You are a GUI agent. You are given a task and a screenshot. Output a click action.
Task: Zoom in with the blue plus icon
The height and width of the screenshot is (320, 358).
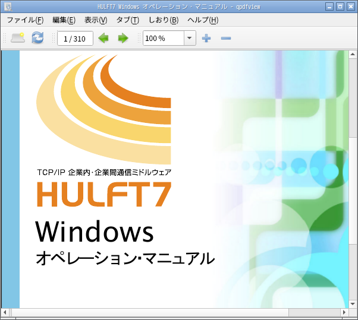click(x=206, y=38)
